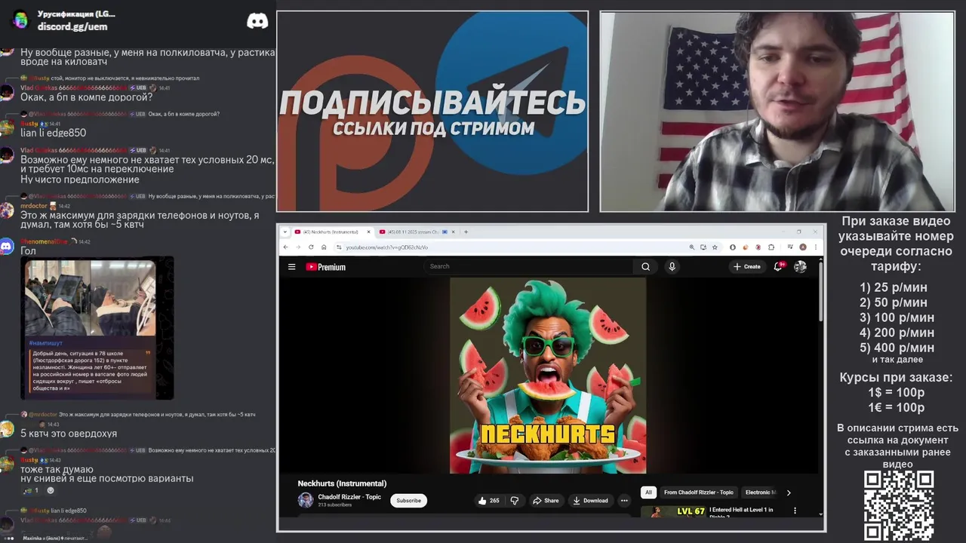Viewport: 966px width, 543px height.
Task: Open YouTube notifications bell
Action: (778, 266)
